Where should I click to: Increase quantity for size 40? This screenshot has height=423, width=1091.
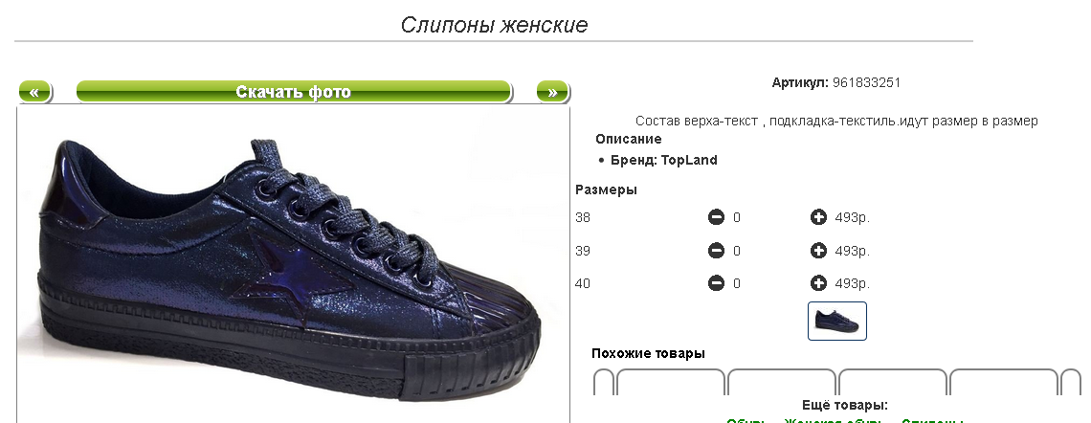818,283
